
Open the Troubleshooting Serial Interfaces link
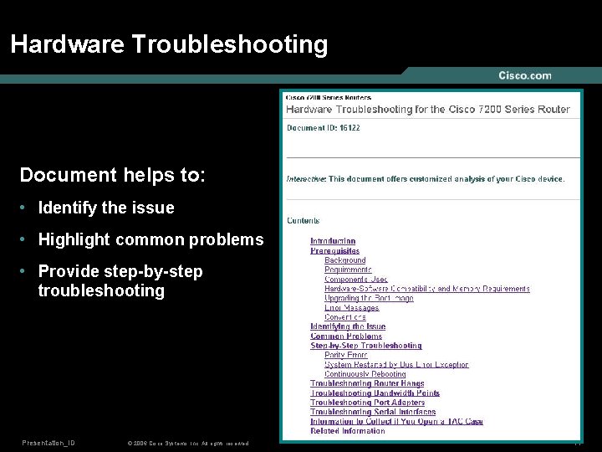tap(373, 412)
